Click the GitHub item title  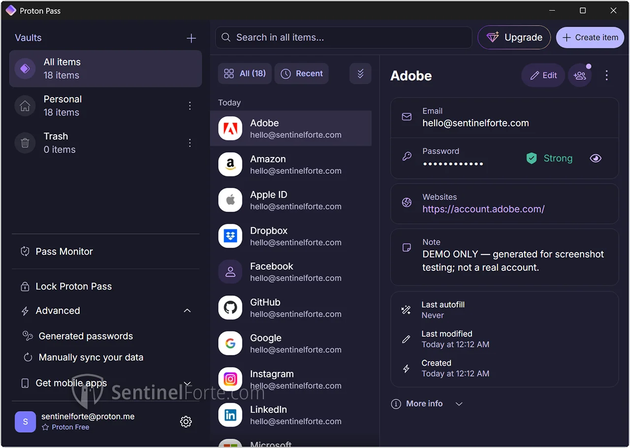click(265, 302)
